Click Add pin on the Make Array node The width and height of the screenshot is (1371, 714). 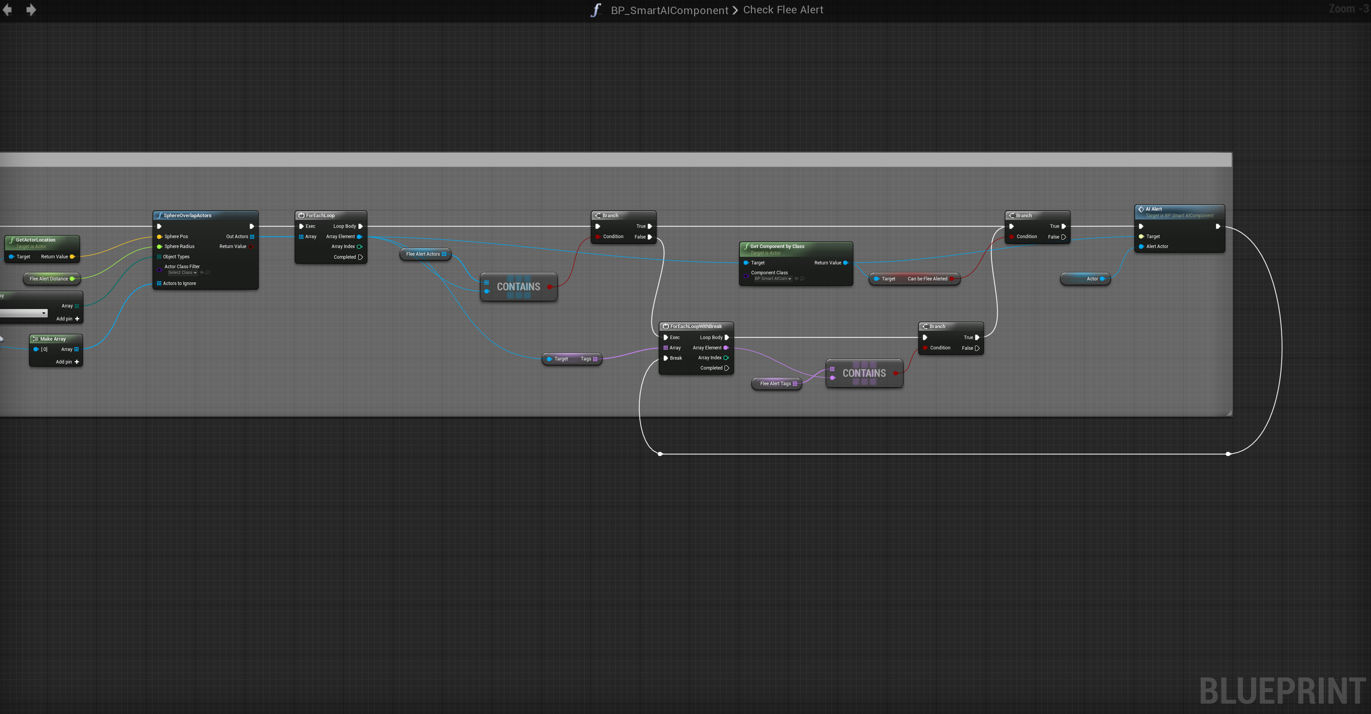[x=68, y=362]
